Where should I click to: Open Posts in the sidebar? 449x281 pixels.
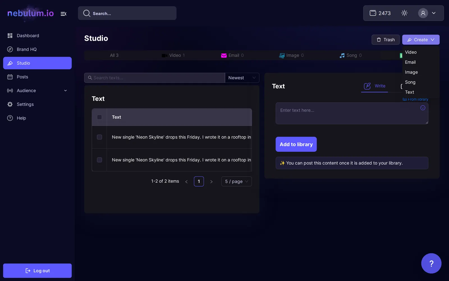(x=37, y=77)
